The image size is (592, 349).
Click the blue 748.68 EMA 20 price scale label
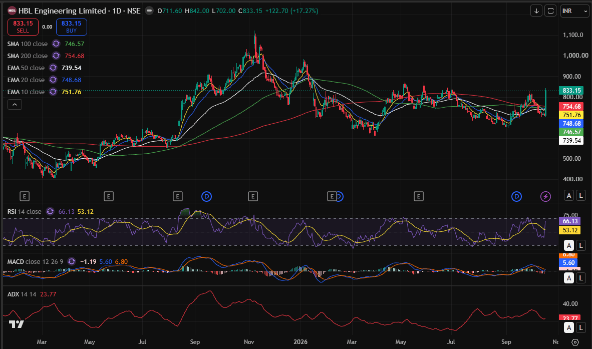click(571, 123)
